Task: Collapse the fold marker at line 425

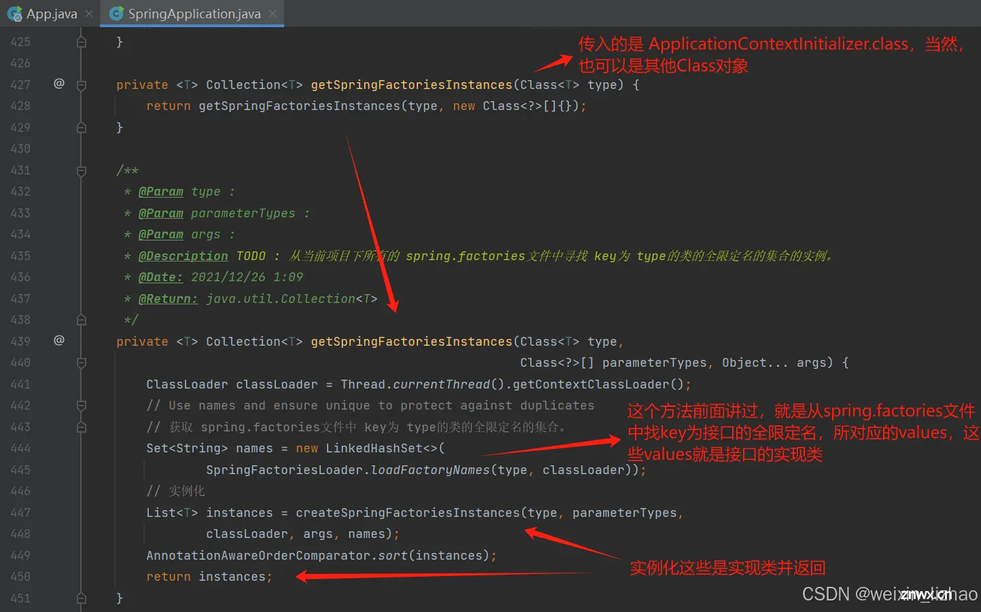Action: (82, 42)
